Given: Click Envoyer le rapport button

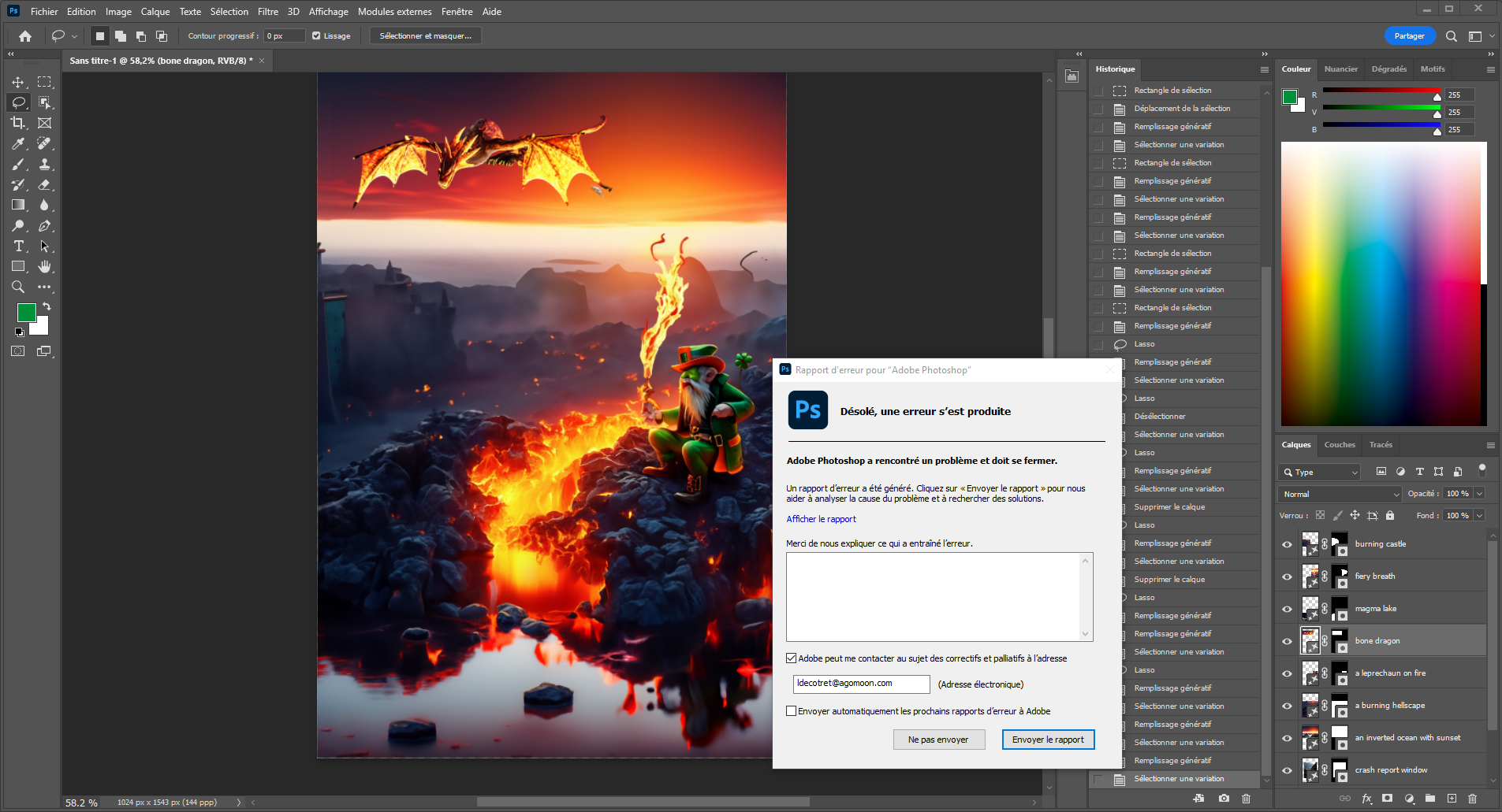Looking at the screenshot, I should 1048,739.
